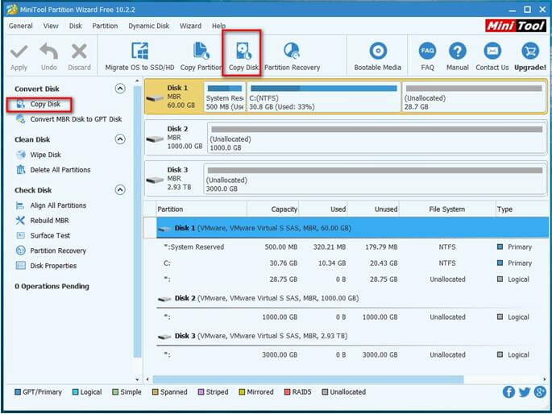552x414 pixels.
Task: Open the Wizard menu
Action: tap(190, 26)
